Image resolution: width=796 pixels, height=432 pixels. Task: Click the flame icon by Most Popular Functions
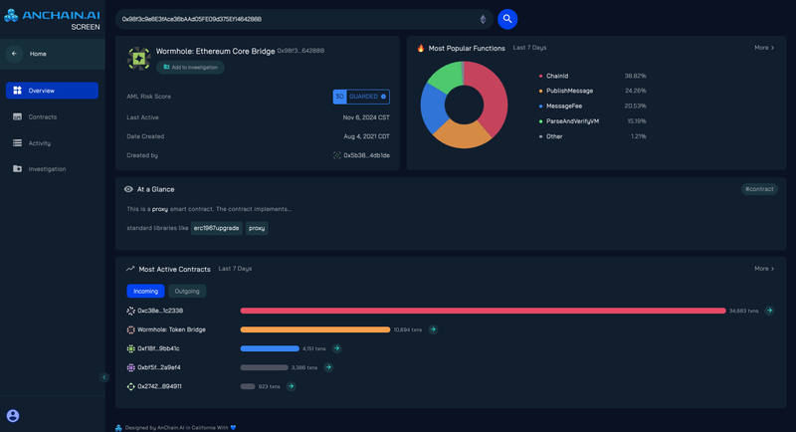420,48
